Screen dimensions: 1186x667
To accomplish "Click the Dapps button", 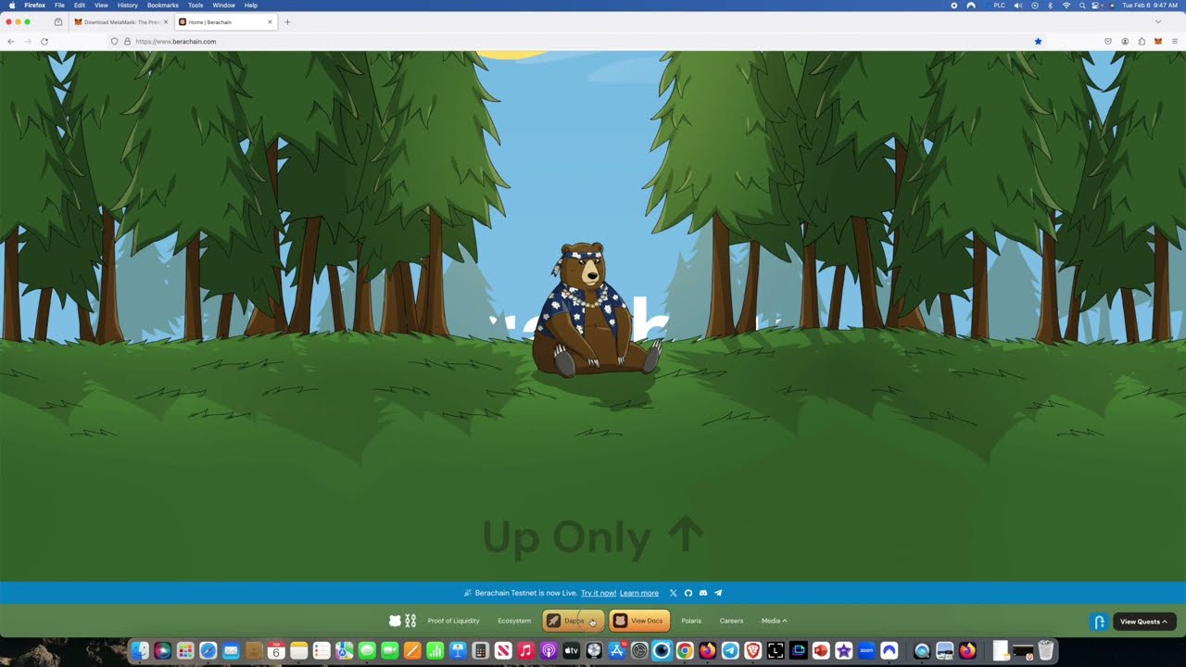I will [x=574, y=621].
